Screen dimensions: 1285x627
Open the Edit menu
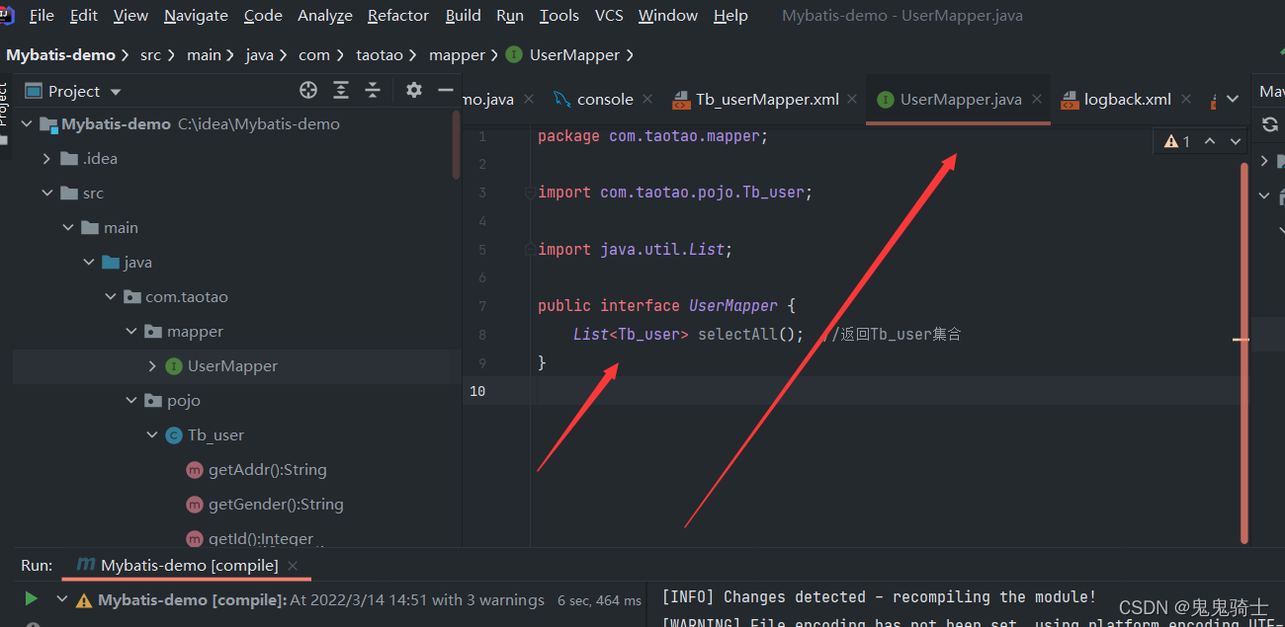point(84,16)
